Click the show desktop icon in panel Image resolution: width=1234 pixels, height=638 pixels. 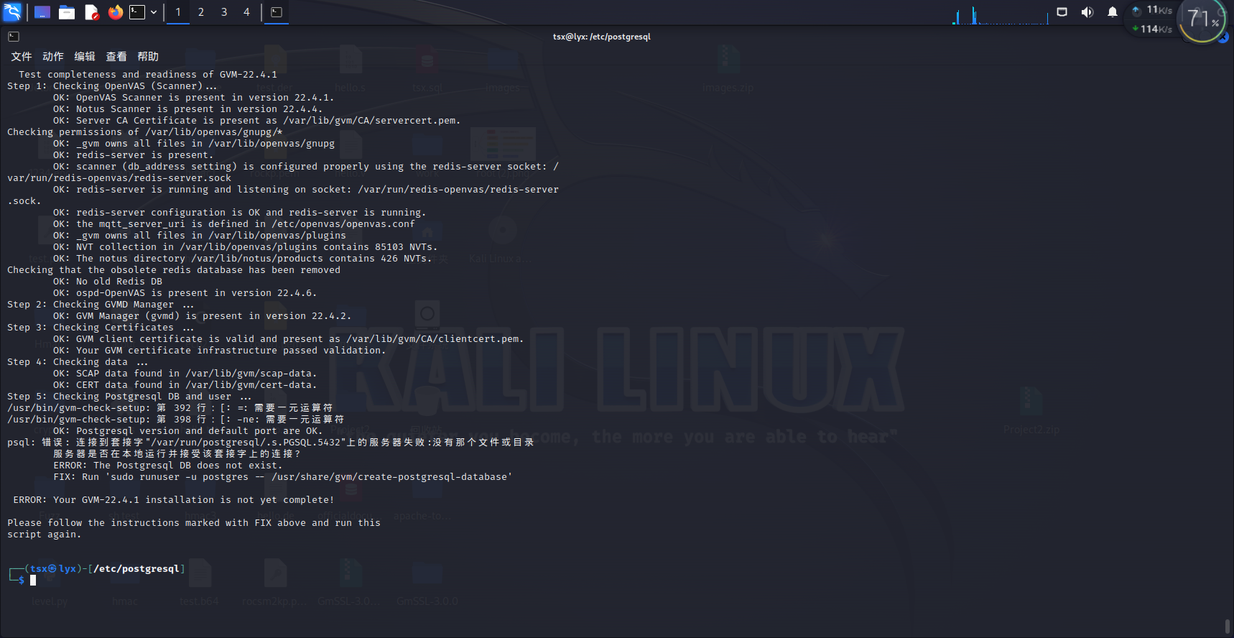tap(42, 12)
